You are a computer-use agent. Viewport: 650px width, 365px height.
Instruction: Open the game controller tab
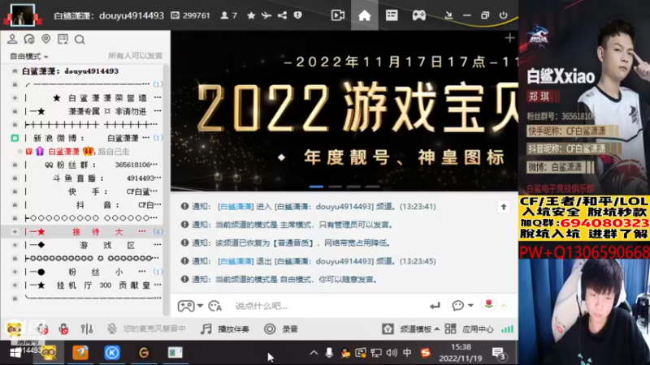(x=418, y=15)
